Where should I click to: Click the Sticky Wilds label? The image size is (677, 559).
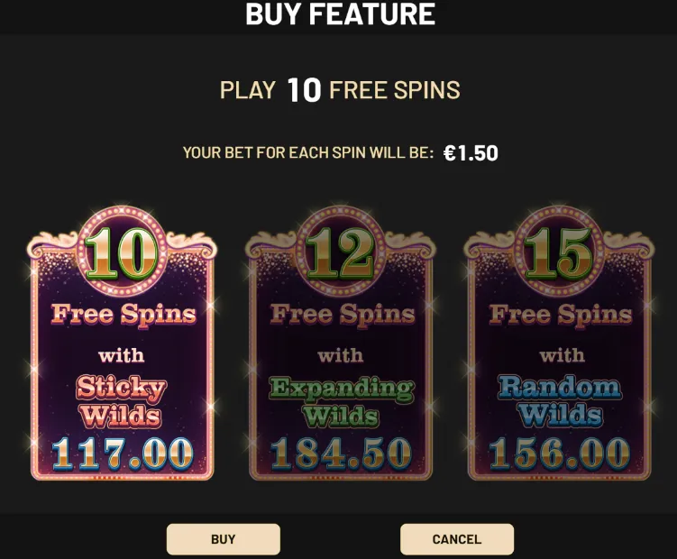[x=121, y=401]
